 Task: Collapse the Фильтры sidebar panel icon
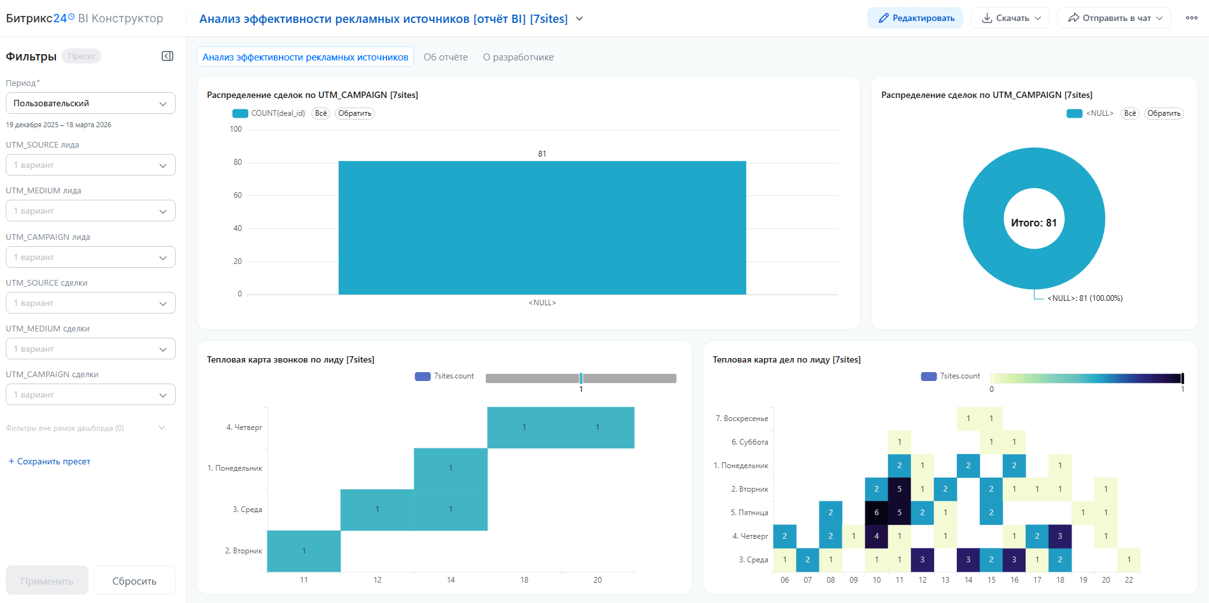tap(167, 56)
